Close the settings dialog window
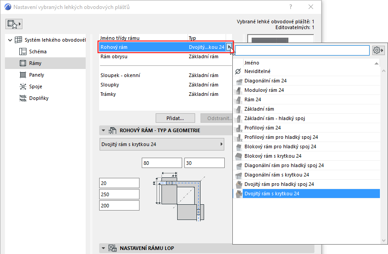 pos(311,7)
